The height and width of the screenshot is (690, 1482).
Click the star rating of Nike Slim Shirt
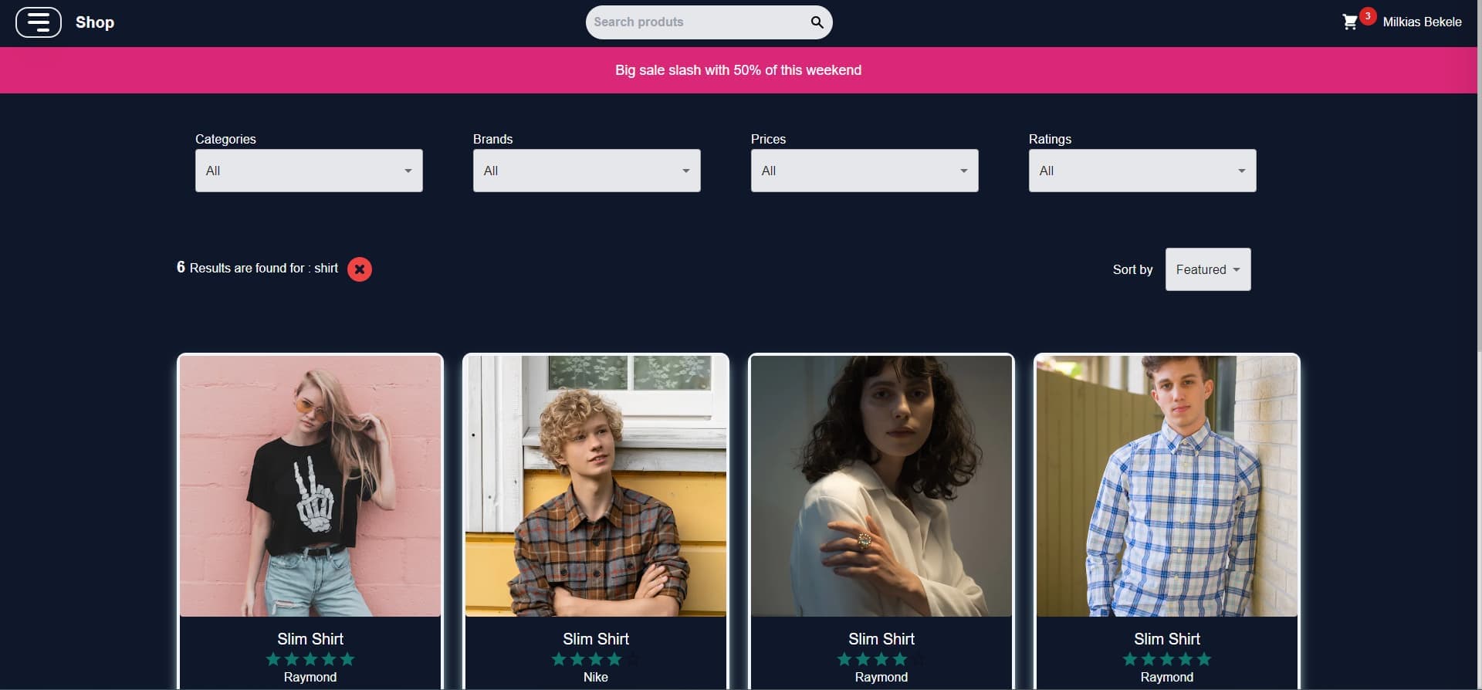coord(596,659)
